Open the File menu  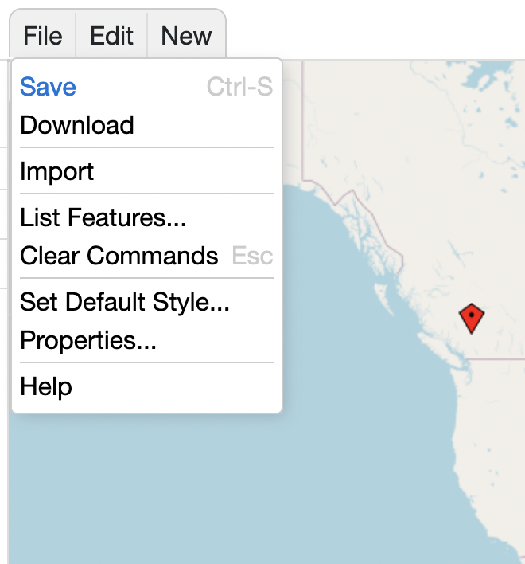click(43, 36)
